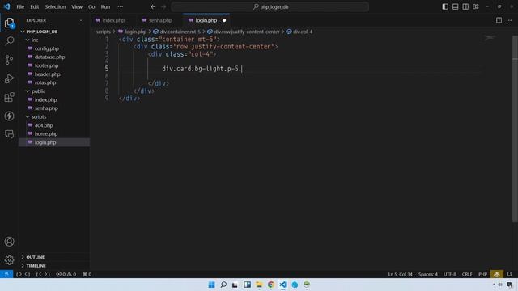Toggle bottom panel visibility
The height and width of the screenshot is (291, 518).
[455, 6]
